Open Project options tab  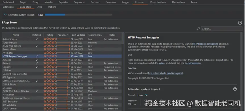click(x=158, y=2)
